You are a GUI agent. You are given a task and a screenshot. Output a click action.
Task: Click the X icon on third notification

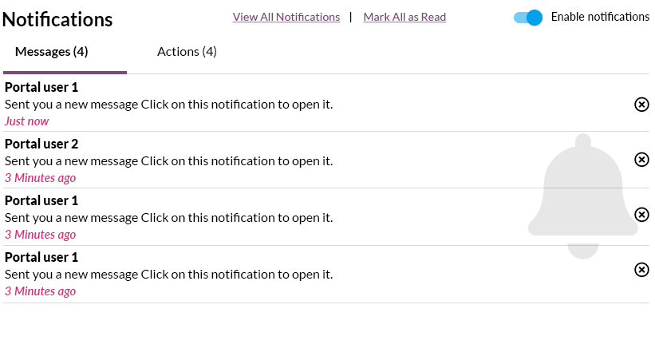click(641, 215)
